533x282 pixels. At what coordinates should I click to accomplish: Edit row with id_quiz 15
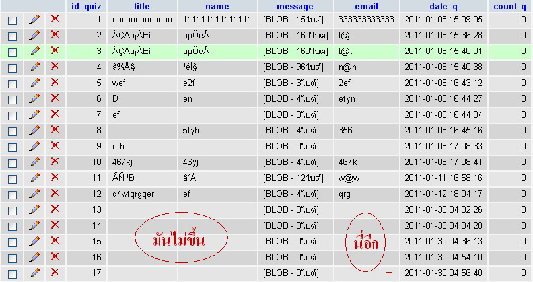tap(34, 242)
